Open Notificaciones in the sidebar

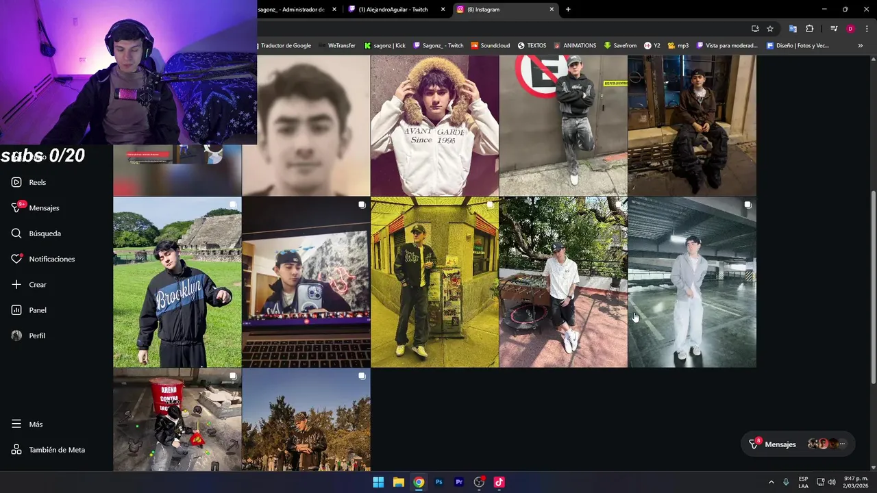point(43,259)
